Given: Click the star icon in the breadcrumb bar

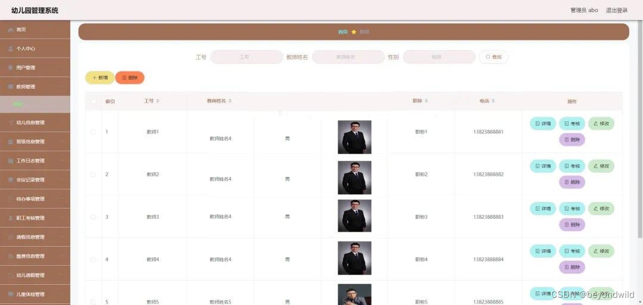Looking at the screenshot, I should pyautogui.click(x=354, y=32).
